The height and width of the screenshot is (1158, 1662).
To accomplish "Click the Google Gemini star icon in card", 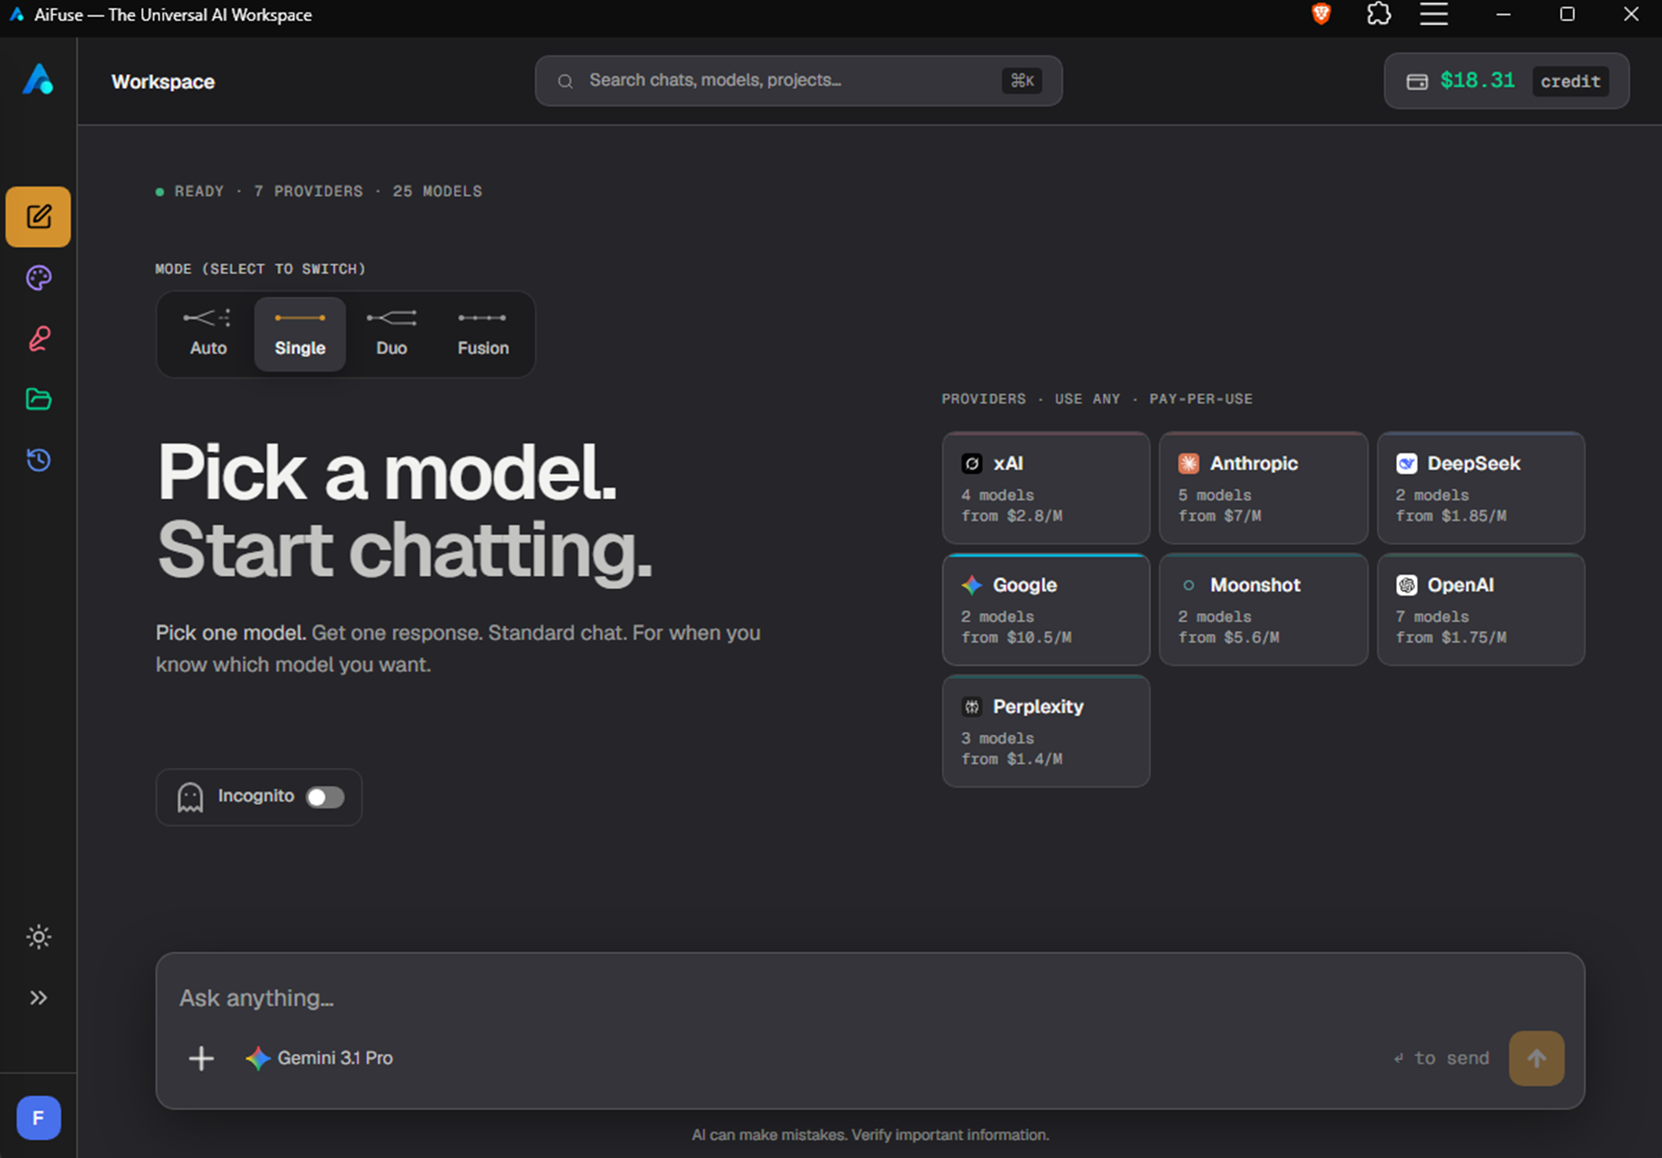I will point(971,585).
